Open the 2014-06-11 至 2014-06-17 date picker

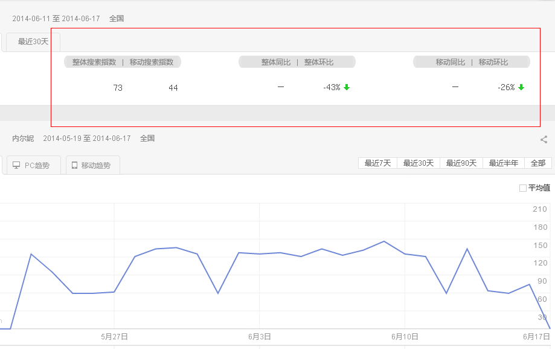(x=56, y=19)
